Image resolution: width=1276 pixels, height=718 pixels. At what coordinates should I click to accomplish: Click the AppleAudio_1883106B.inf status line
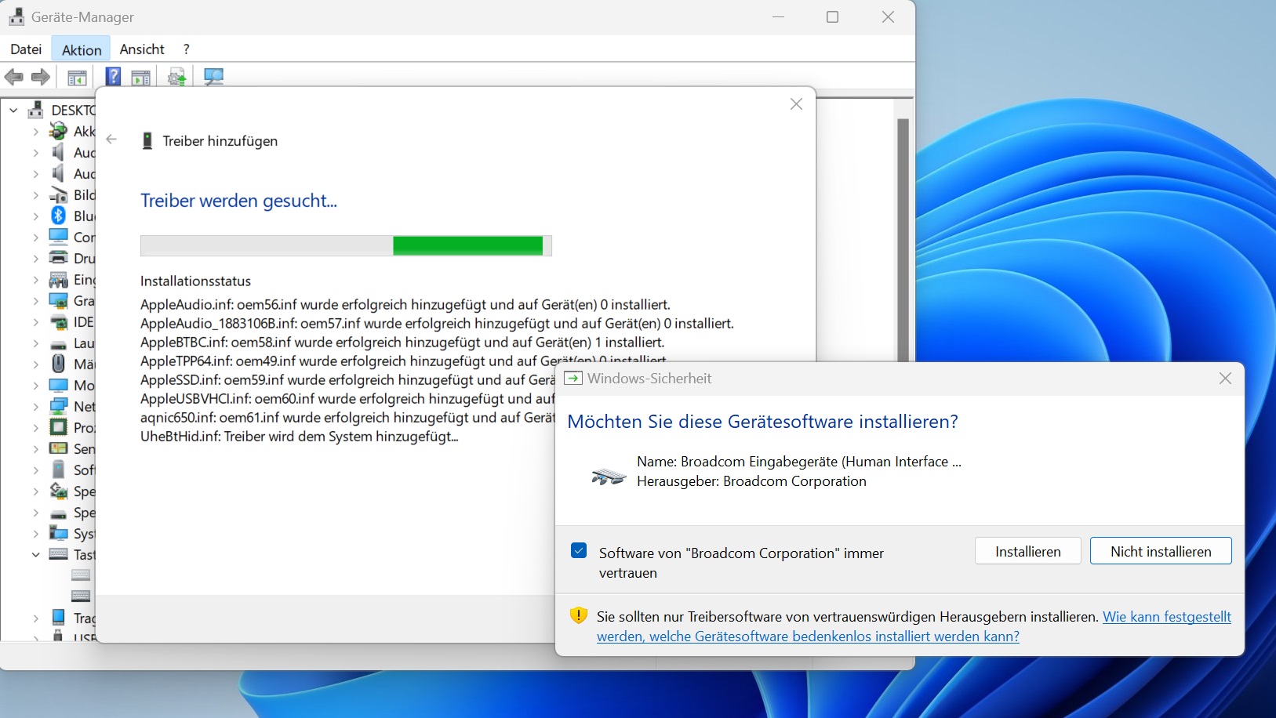click(x=437, y=324)
